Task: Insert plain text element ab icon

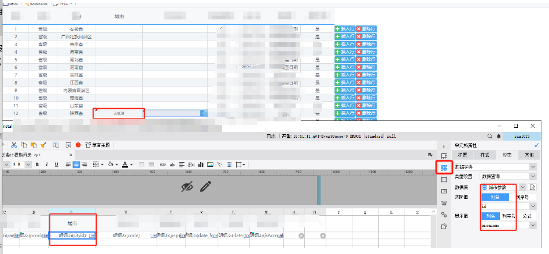Action: click(172, 164)
